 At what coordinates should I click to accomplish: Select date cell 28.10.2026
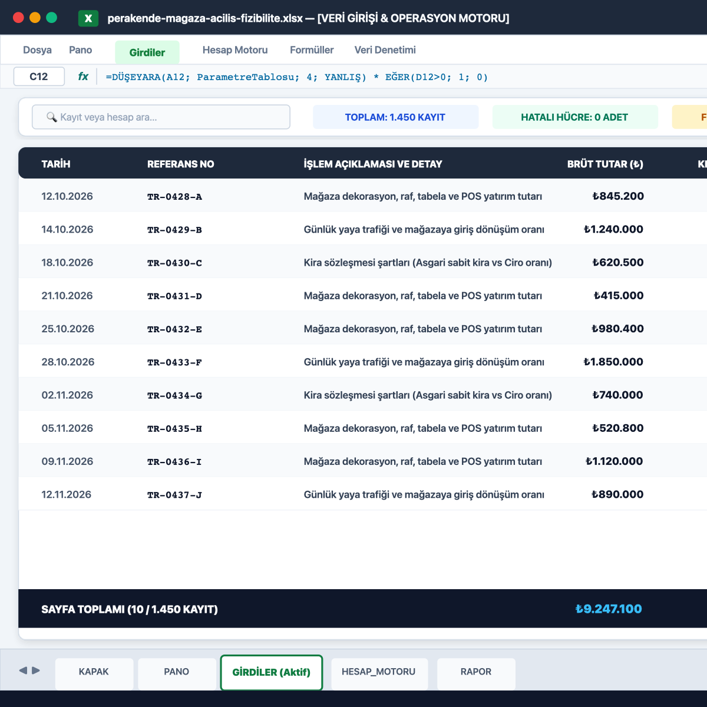coord(68,362)
